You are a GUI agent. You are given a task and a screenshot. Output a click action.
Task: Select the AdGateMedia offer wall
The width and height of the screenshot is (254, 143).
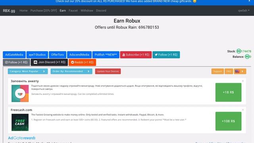[14, 55]
